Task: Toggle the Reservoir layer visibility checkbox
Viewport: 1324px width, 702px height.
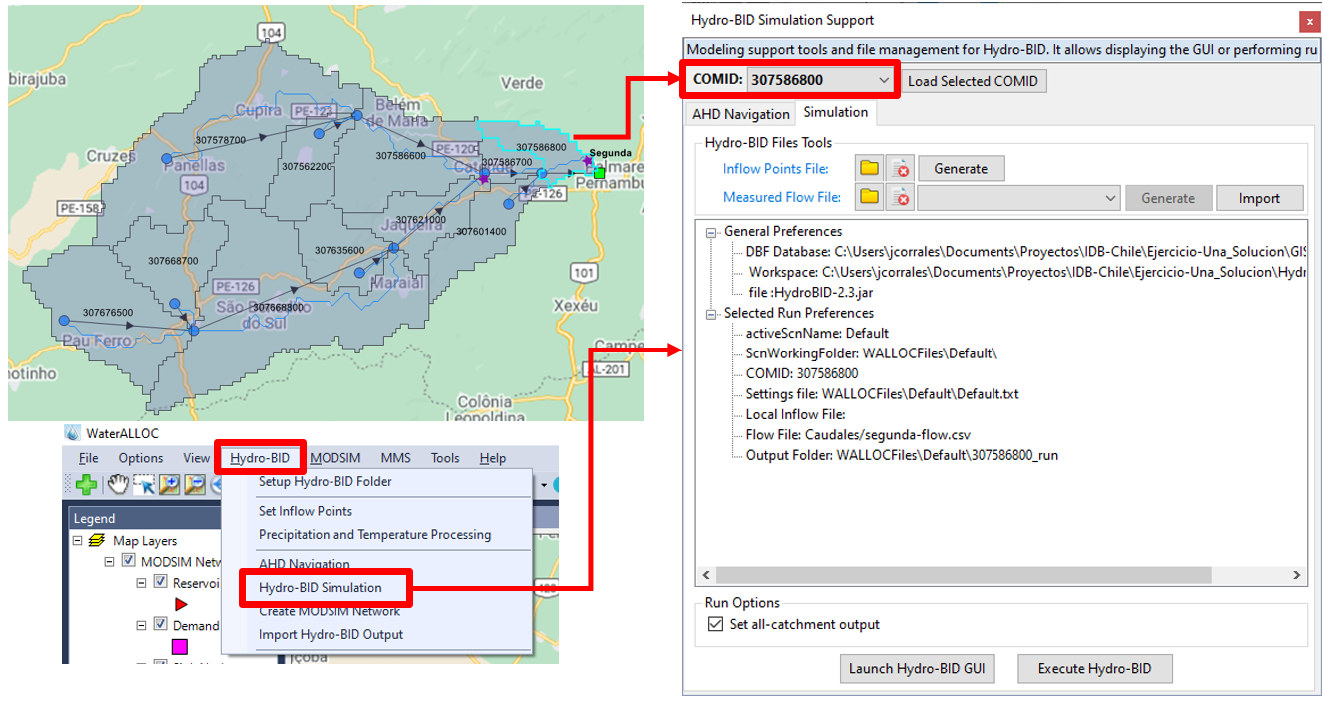Action: [x=160, y=583]
